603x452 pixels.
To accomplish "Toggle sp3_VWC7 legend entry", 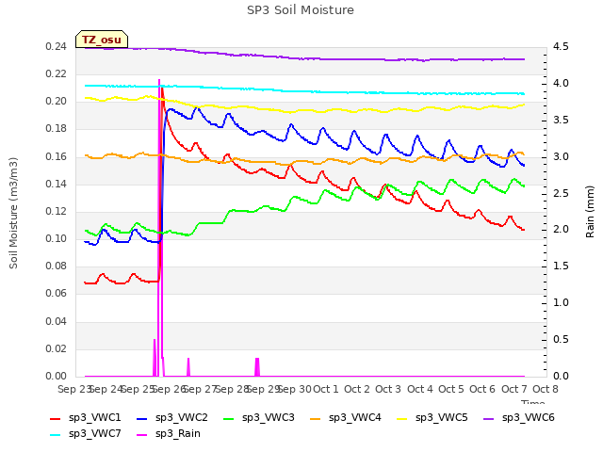I will pos(86,434).
